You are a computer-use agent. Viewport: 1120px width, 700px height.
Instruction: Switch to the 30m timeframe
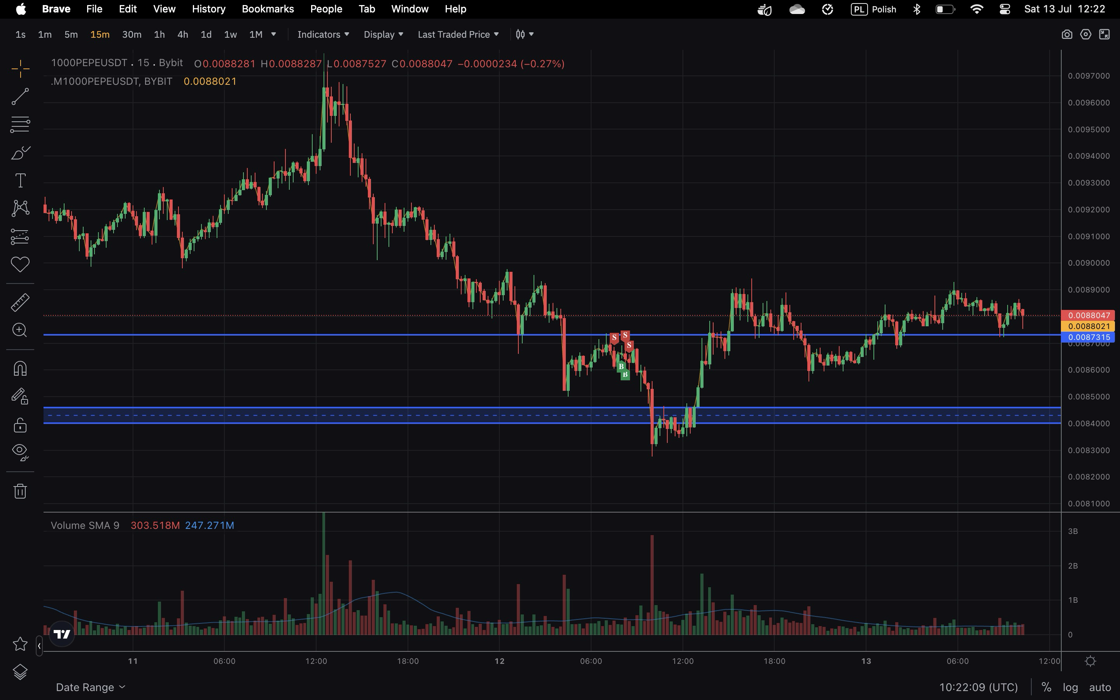pos(132,34)
